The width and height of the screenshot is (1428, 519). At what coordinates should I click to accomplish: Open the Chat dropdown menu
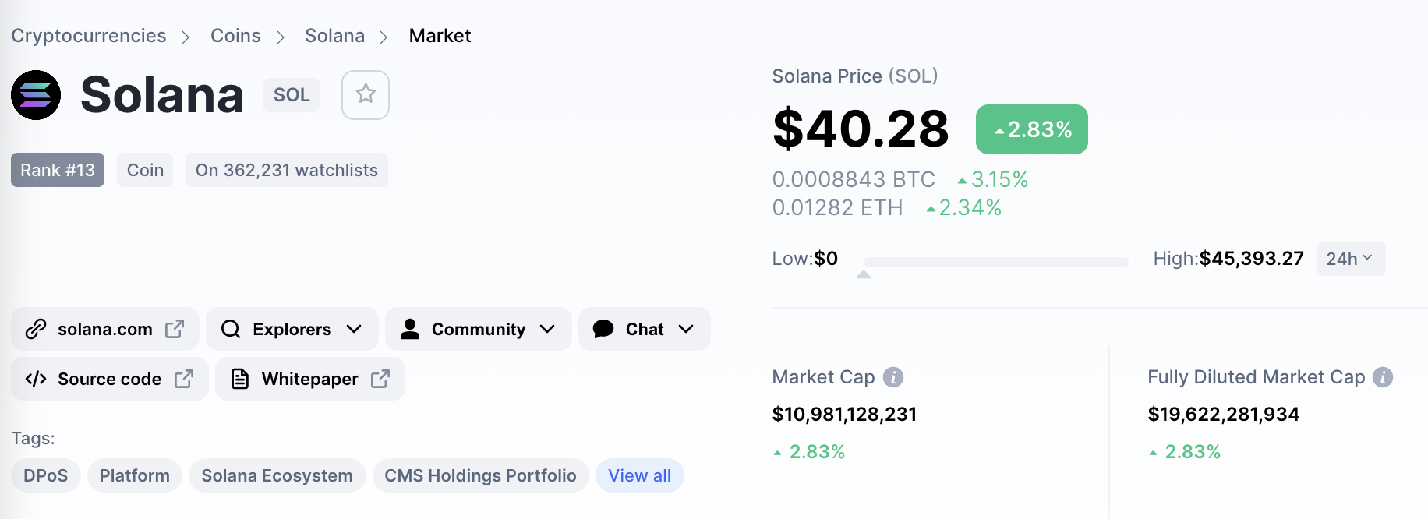coord(645,329)
